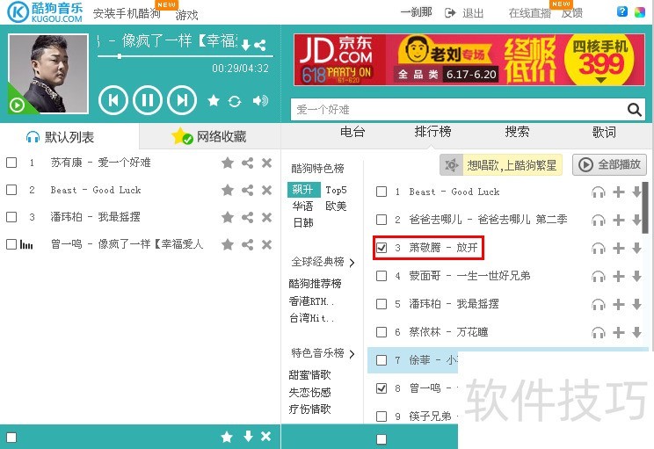This screenshot has width=654, height=449.
Task: Expand the 特色音乐榜 category
Action: [x=323, y=353]
